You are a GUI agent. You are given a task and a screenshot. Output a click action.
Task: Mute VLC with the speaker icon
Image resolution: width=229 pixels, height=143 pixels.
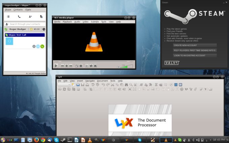[x=118, y=67]
